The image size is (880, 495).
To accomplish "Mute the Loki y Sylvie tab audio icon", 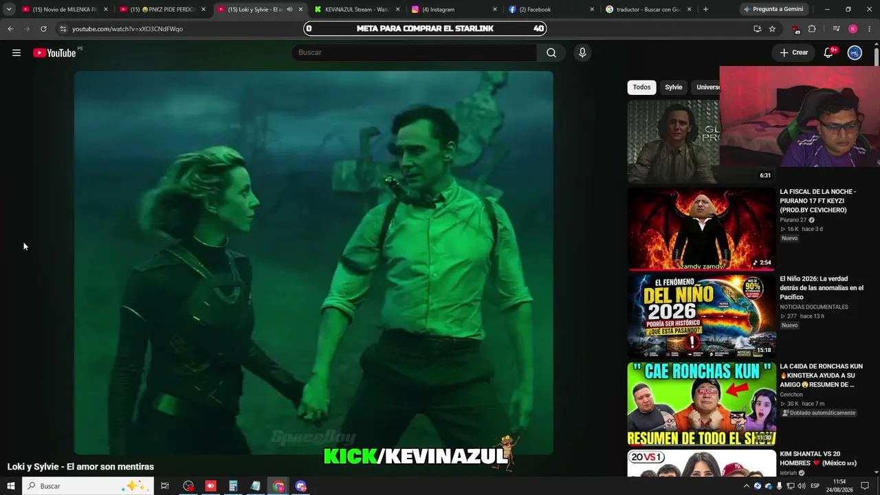I will [289, 10].
